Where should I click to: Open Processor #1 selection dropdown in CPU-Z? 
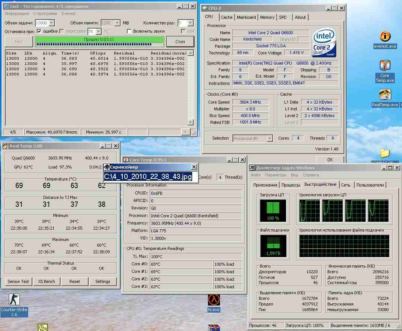[270, 138]
